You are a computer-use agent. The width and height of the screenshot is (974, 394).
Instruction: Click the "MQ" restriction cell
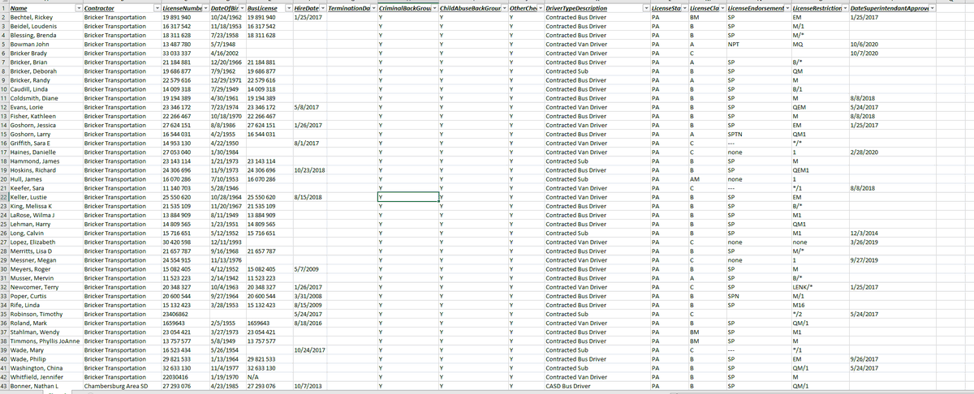pos(819,44)
